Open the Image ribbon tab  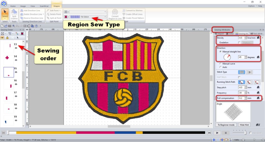[x=23, y=6]
